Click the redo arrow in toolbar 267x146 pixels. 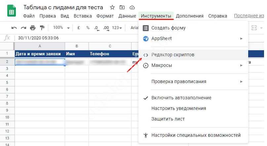coord(23,28)
